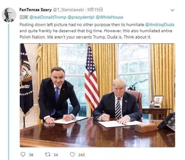Open the tweet options chevron
Screen dimensions: 185x160
[x=172, y=10]
